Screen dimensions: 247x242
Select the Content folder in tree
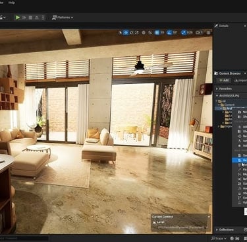pos(228,104)
